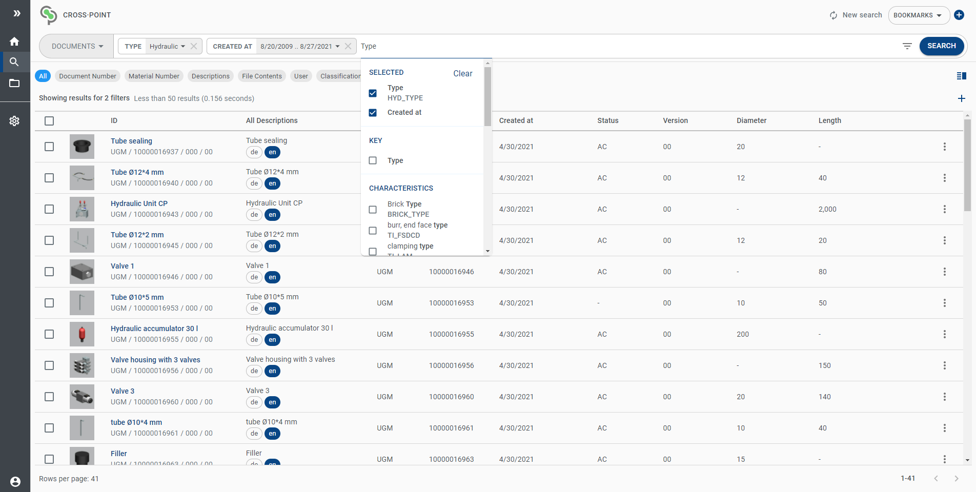Select the Material Number filter tab
This screenshot has height=492, width=976.
pyautogui.click(x=154, y=76)
